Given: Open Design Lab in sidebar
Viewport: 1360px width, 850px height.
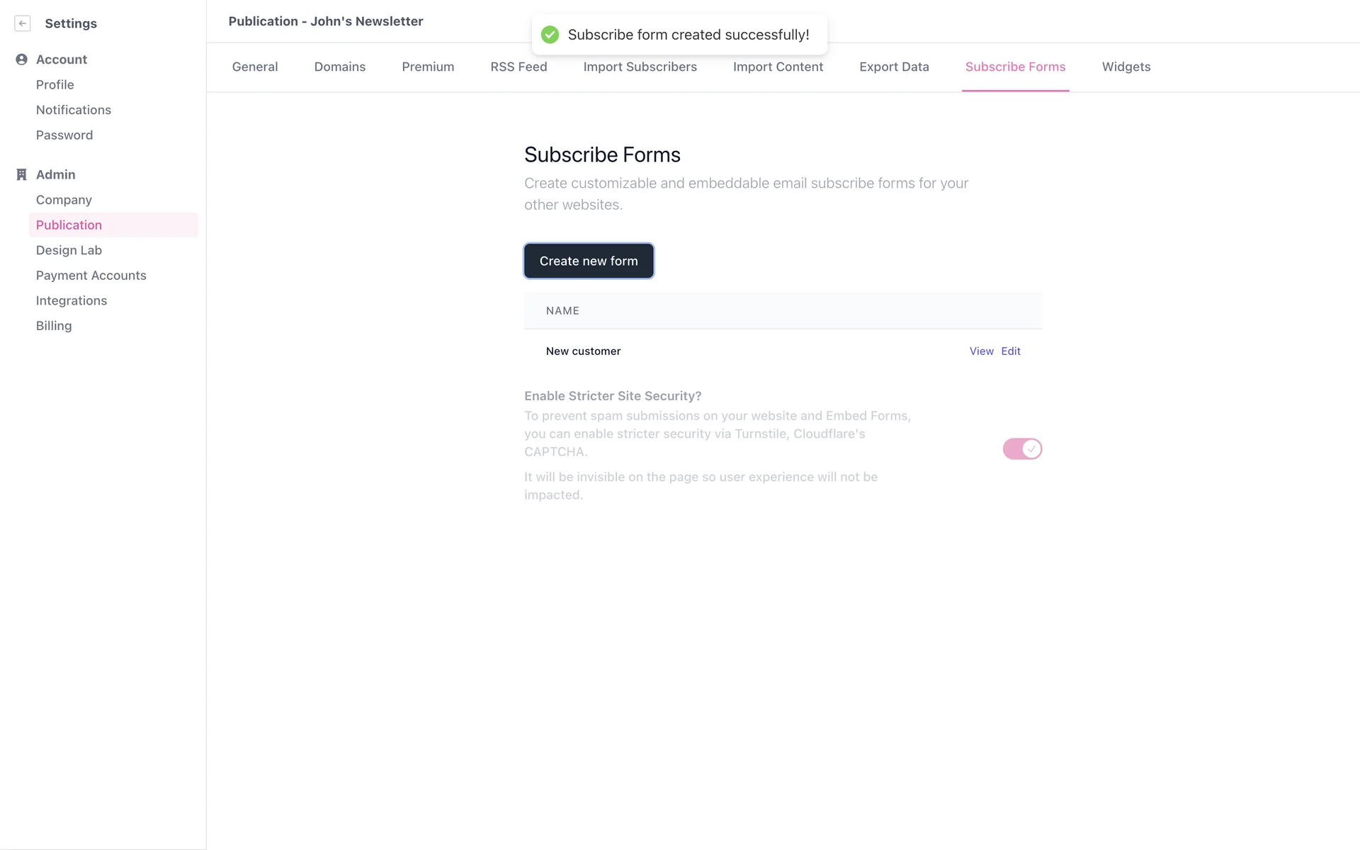Looking at the screenshot, I should (x=69, y=250).
